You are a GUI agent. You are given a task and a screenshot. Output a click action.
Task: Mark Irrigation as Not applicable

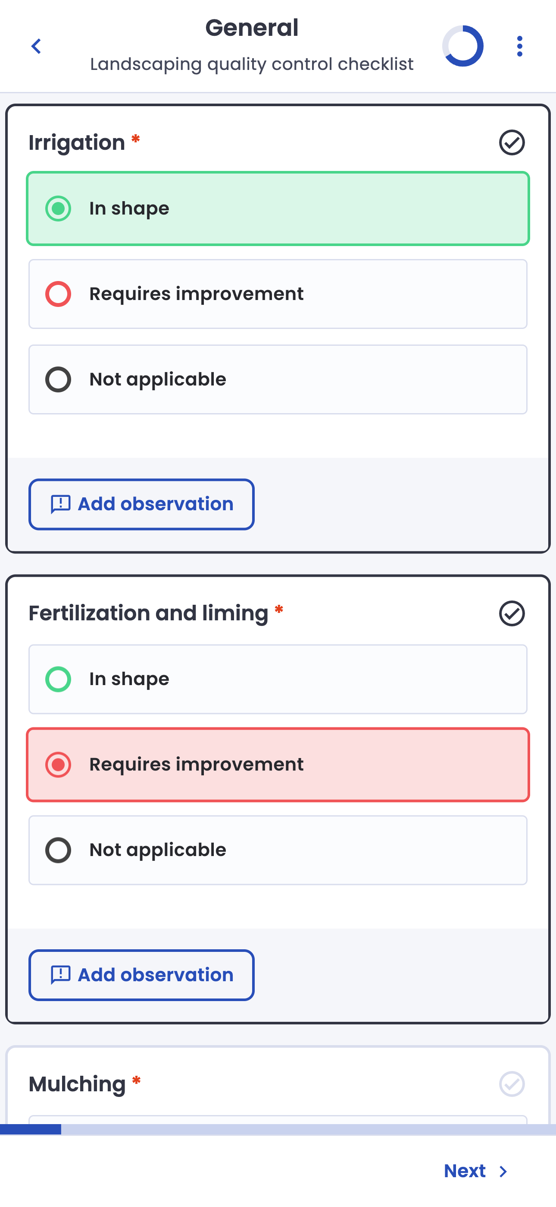278,379
